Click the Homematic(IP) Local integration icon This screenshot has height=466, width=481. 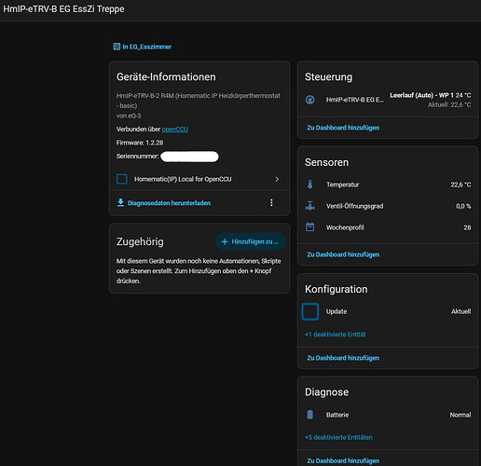click(122, 179)
